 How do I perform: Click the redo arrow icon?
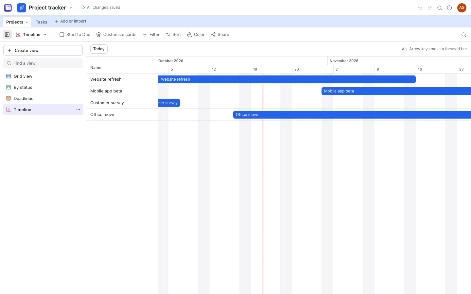[430, 8]
